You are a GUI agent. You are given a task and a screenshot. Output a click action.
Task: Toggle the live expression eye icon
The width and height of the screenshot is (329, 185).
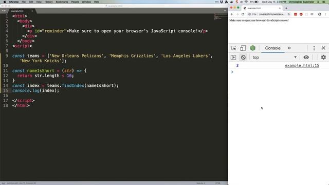pyautogui.click(x=306, y=57)
